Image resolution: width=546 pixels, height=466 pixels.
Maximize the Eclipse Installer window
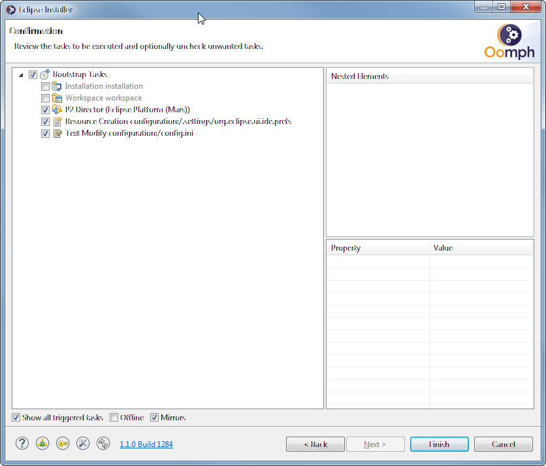502,7
